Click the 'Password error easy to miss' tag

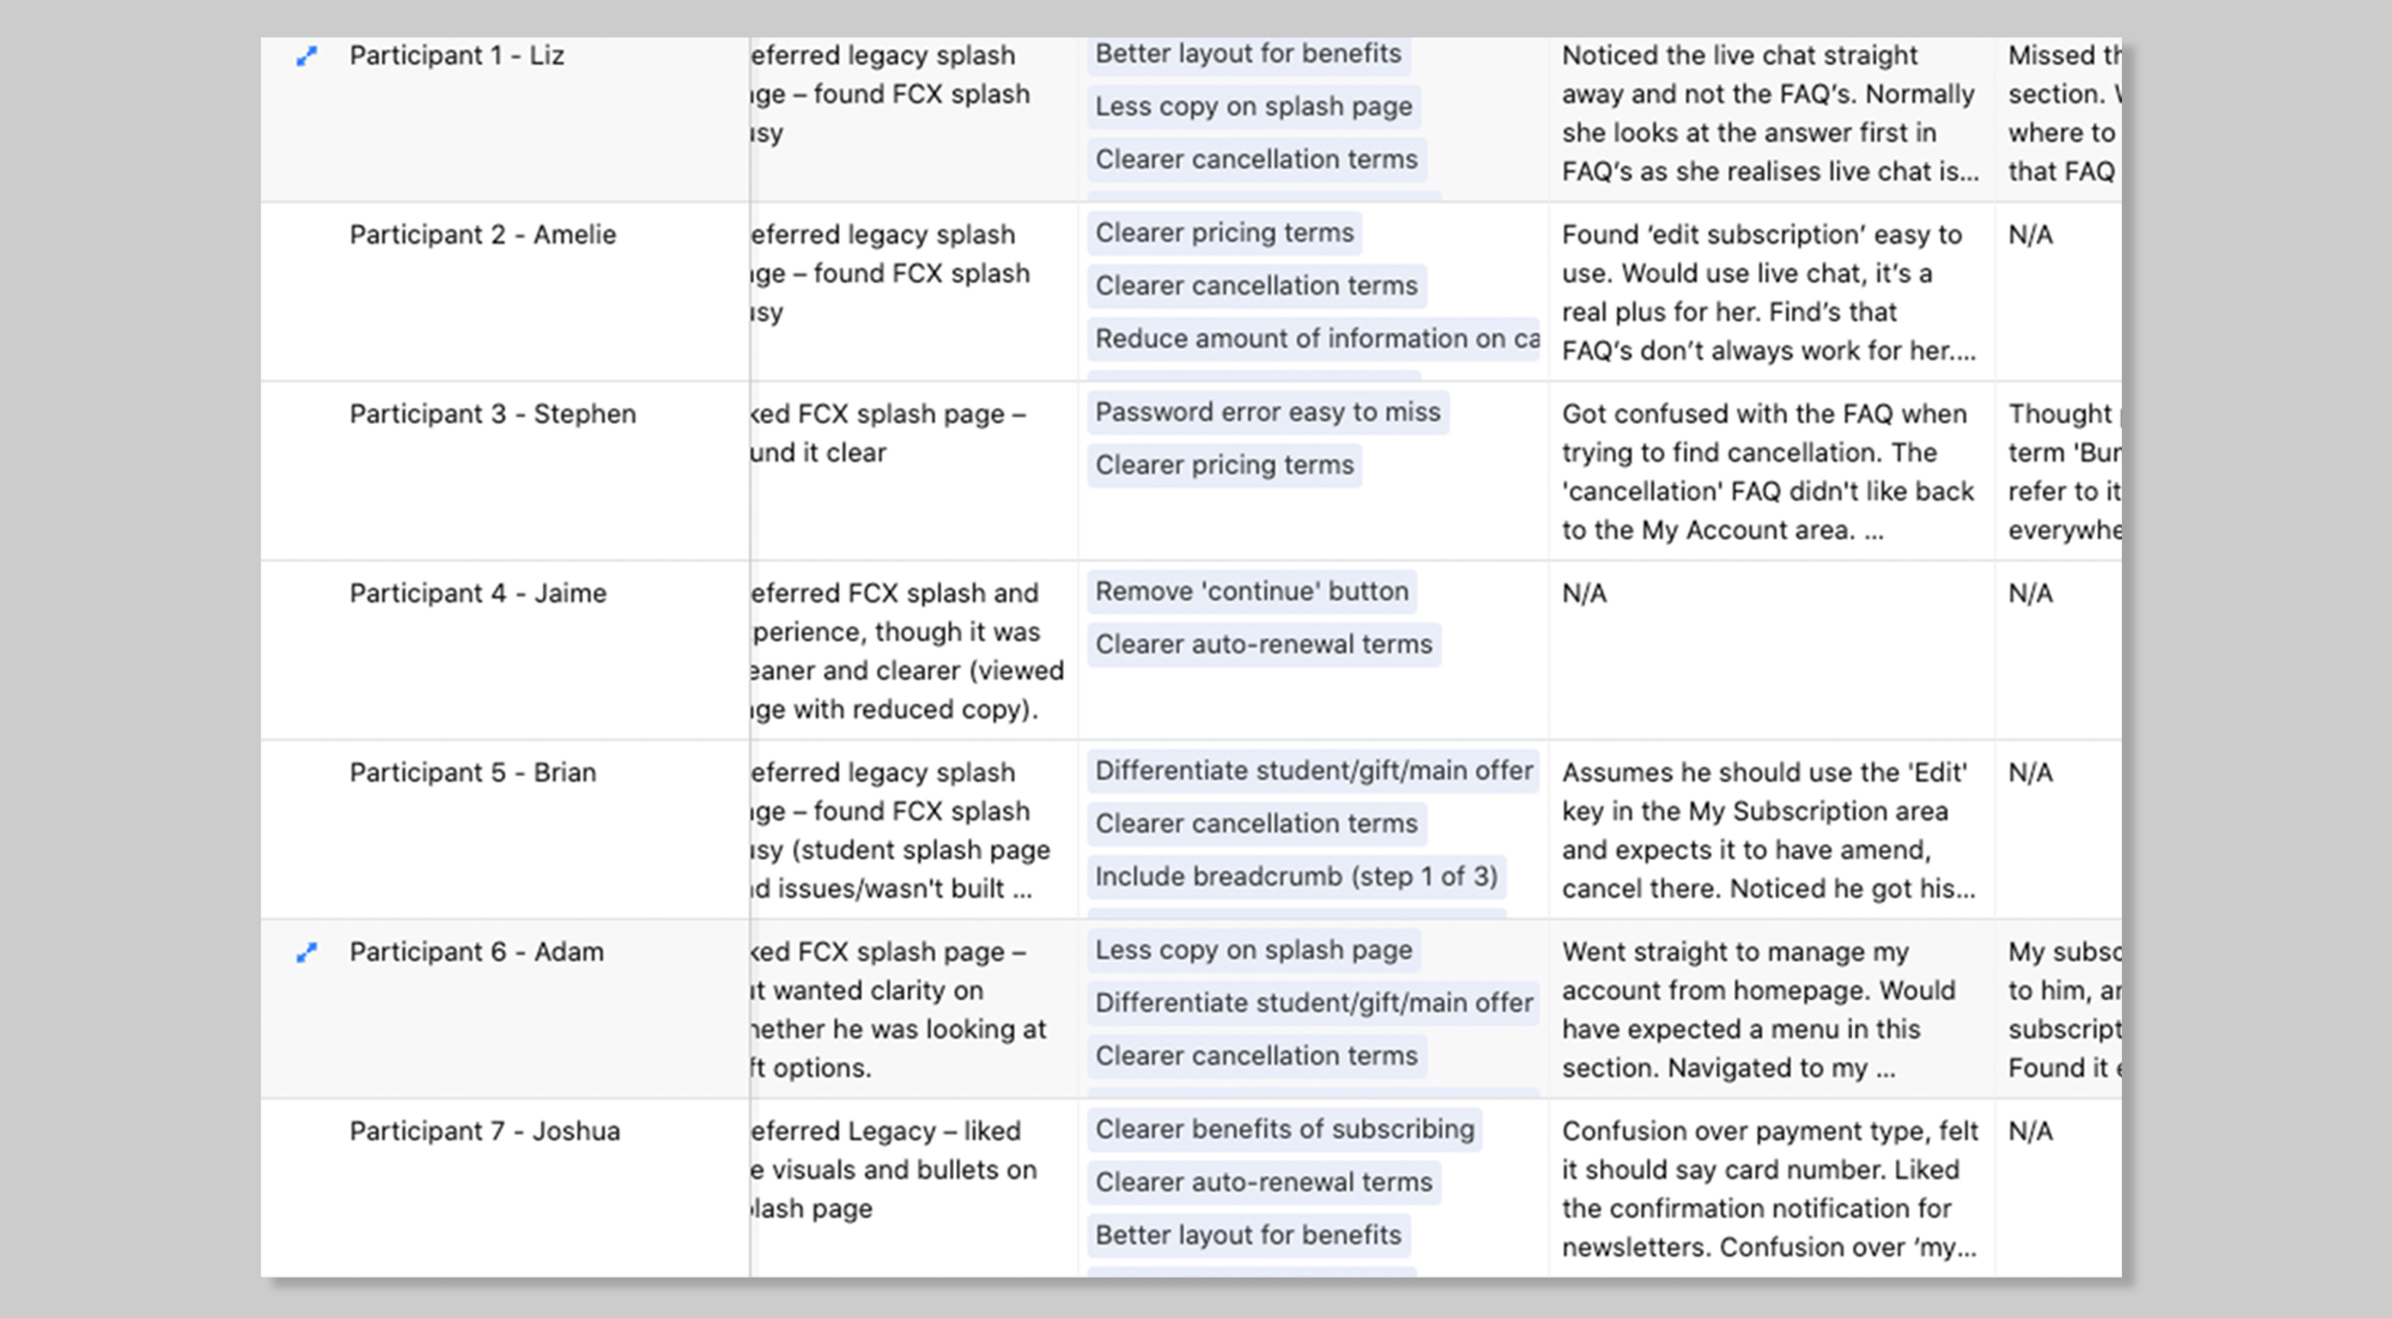click(1268, 413)
